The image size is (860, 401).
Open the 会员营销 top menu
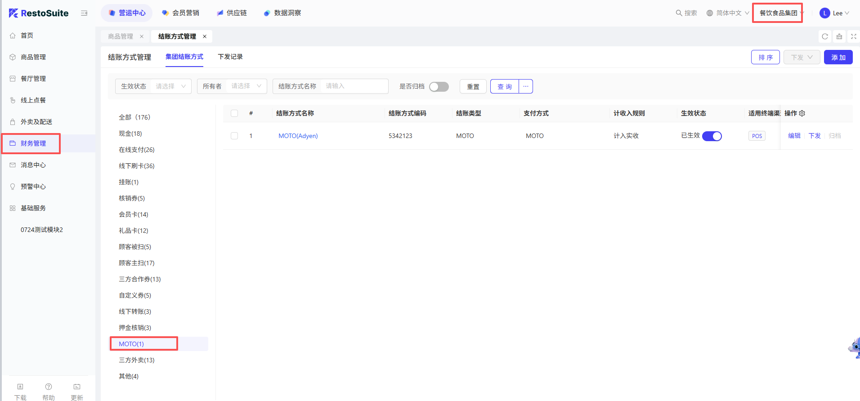coord(181,13)
